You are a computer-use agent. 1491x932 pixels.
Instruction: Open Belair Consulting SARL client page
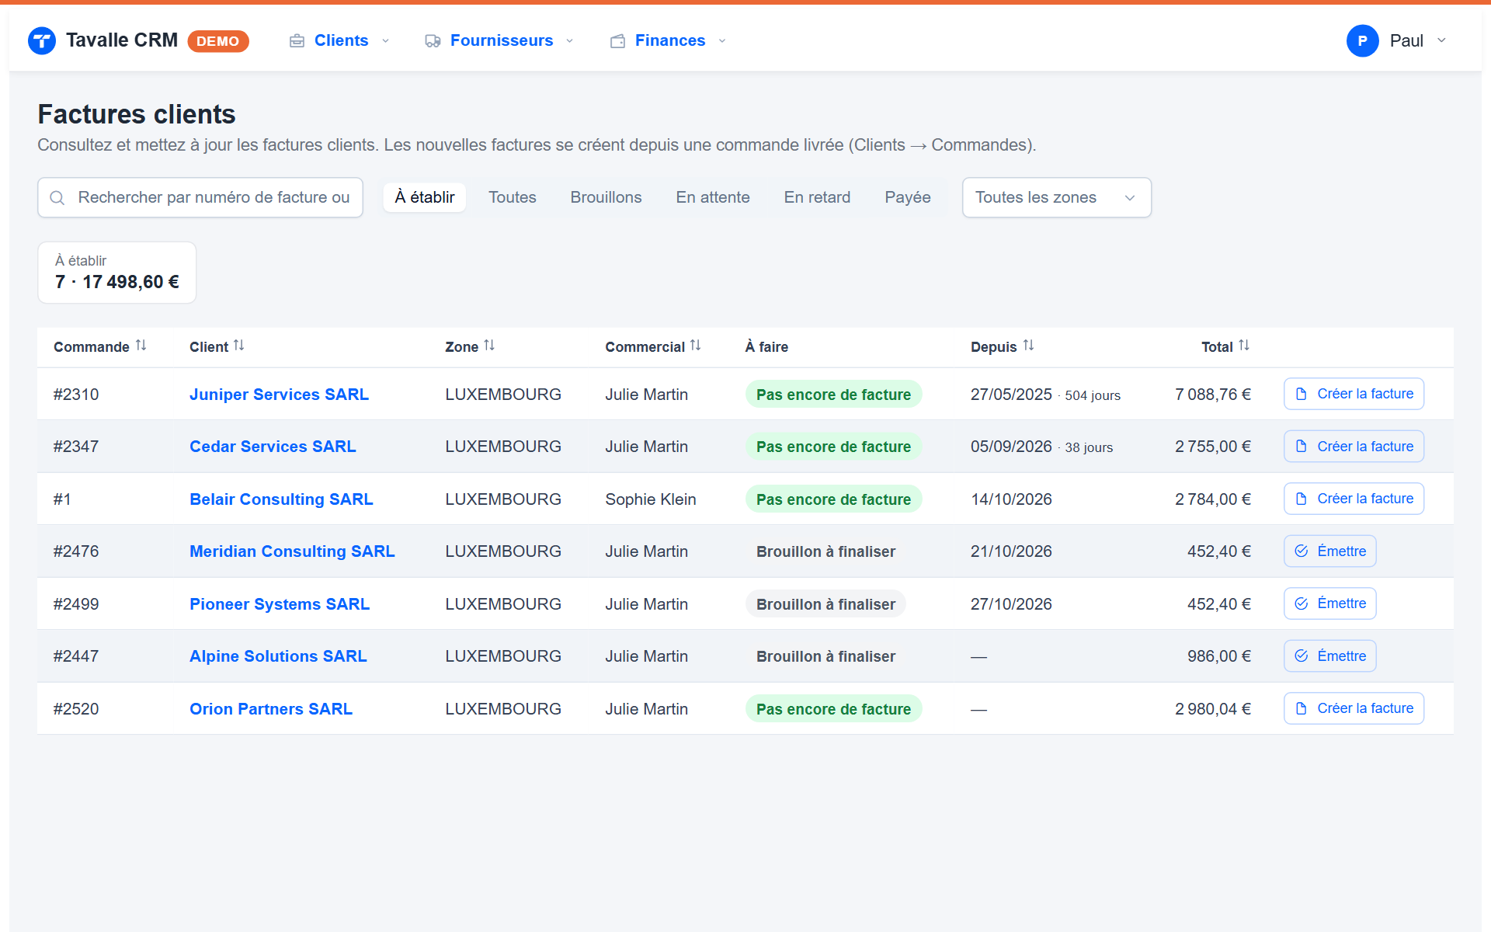[x=281, y=499]
